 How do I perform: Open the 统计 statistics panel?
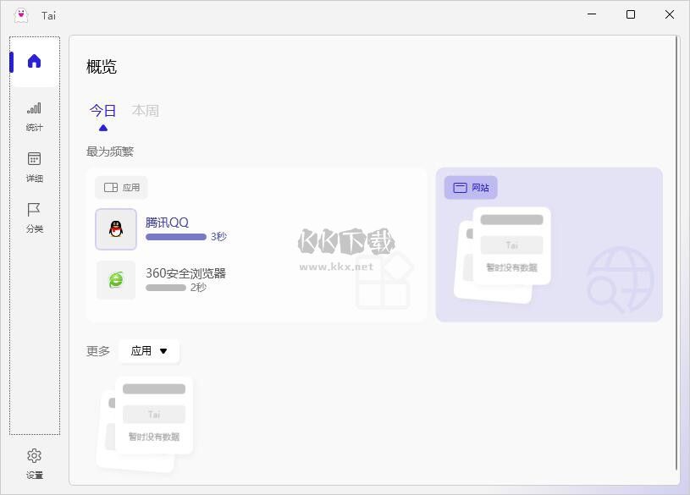[34, 114]
